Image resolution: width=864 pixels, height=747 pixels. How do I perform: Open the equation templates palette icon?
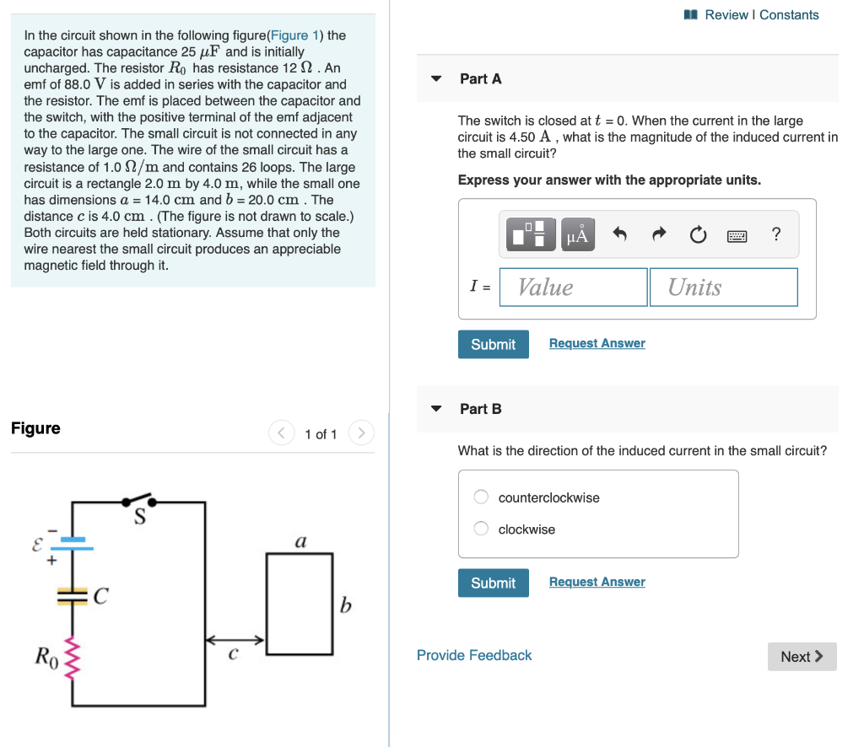[x=530, y=234]
